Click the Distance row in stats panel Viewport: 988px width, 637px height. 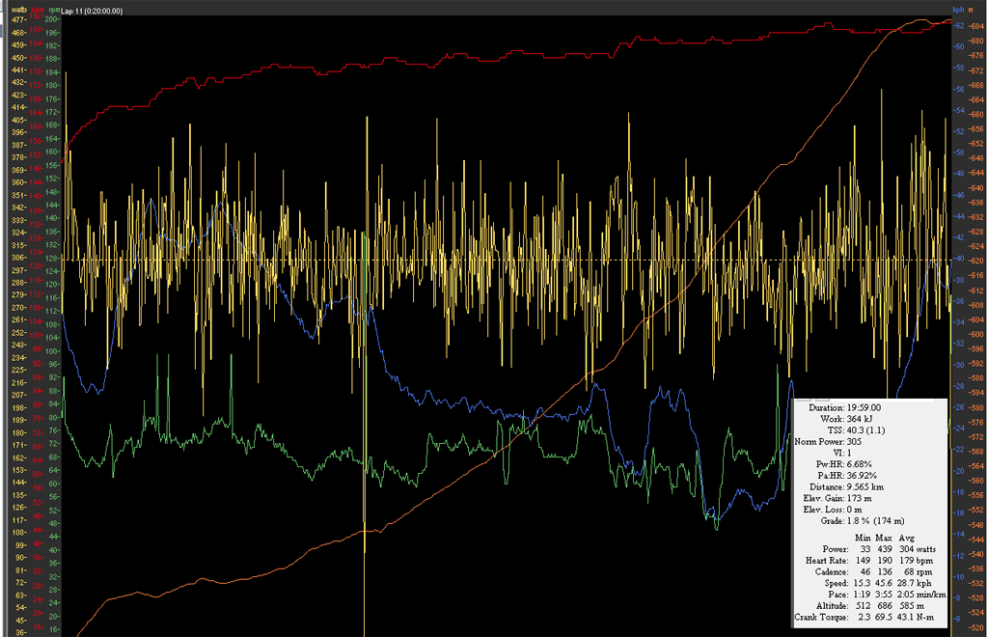(x=851, y=486)
